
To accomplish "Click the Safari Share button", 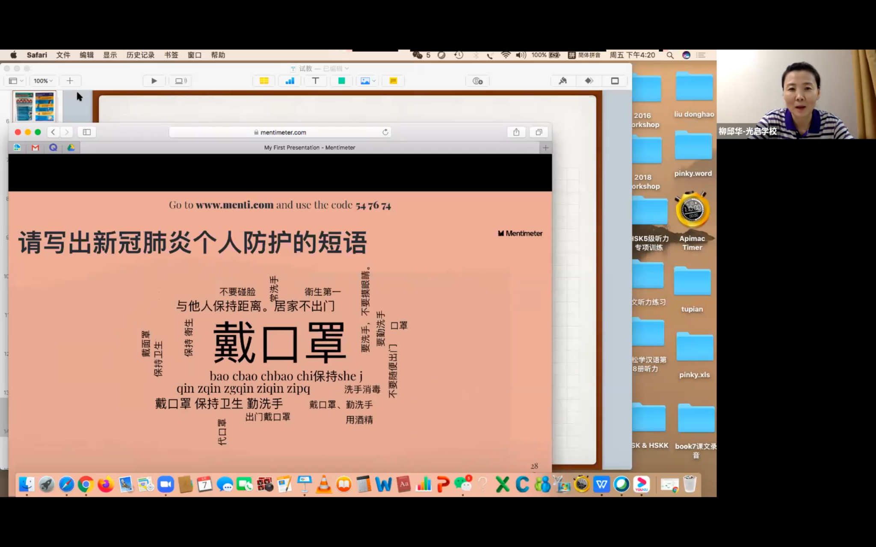I will (516, 132).
